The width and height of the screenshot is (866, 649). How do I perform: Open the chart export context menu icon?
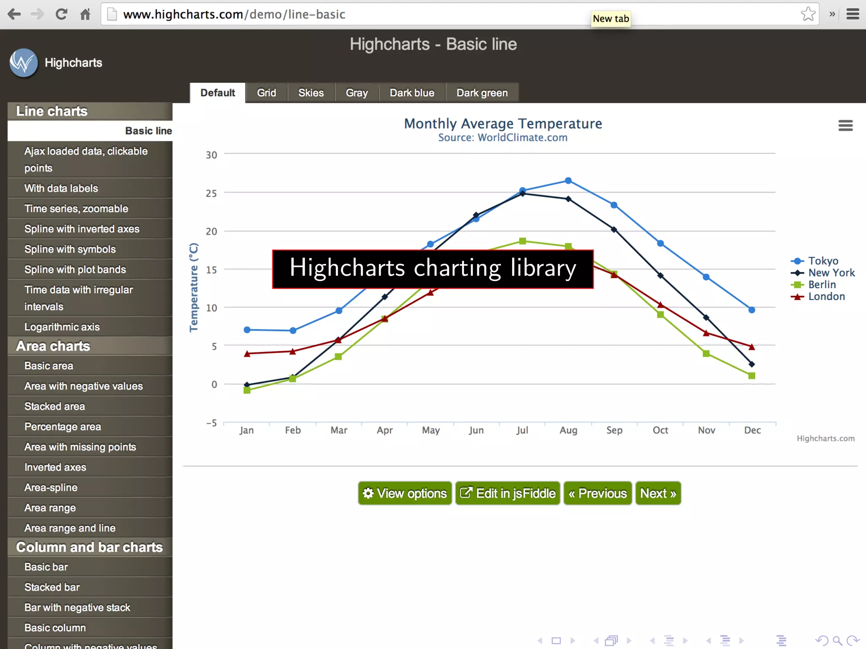tap(845, 125)
